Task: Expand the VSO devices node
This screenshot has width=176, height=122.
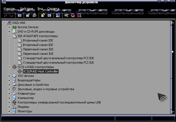Action: pos(9,76)
